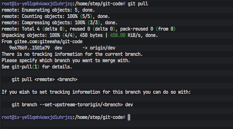Click 'If you wish to set tracking information' line
The width and height of the screenshot is (233, 129).
tap(96, 92)
